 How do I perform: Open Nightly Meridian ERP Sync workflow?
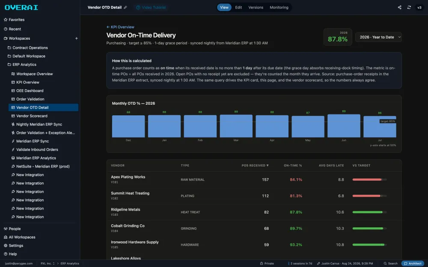click(x=36, y=124)
